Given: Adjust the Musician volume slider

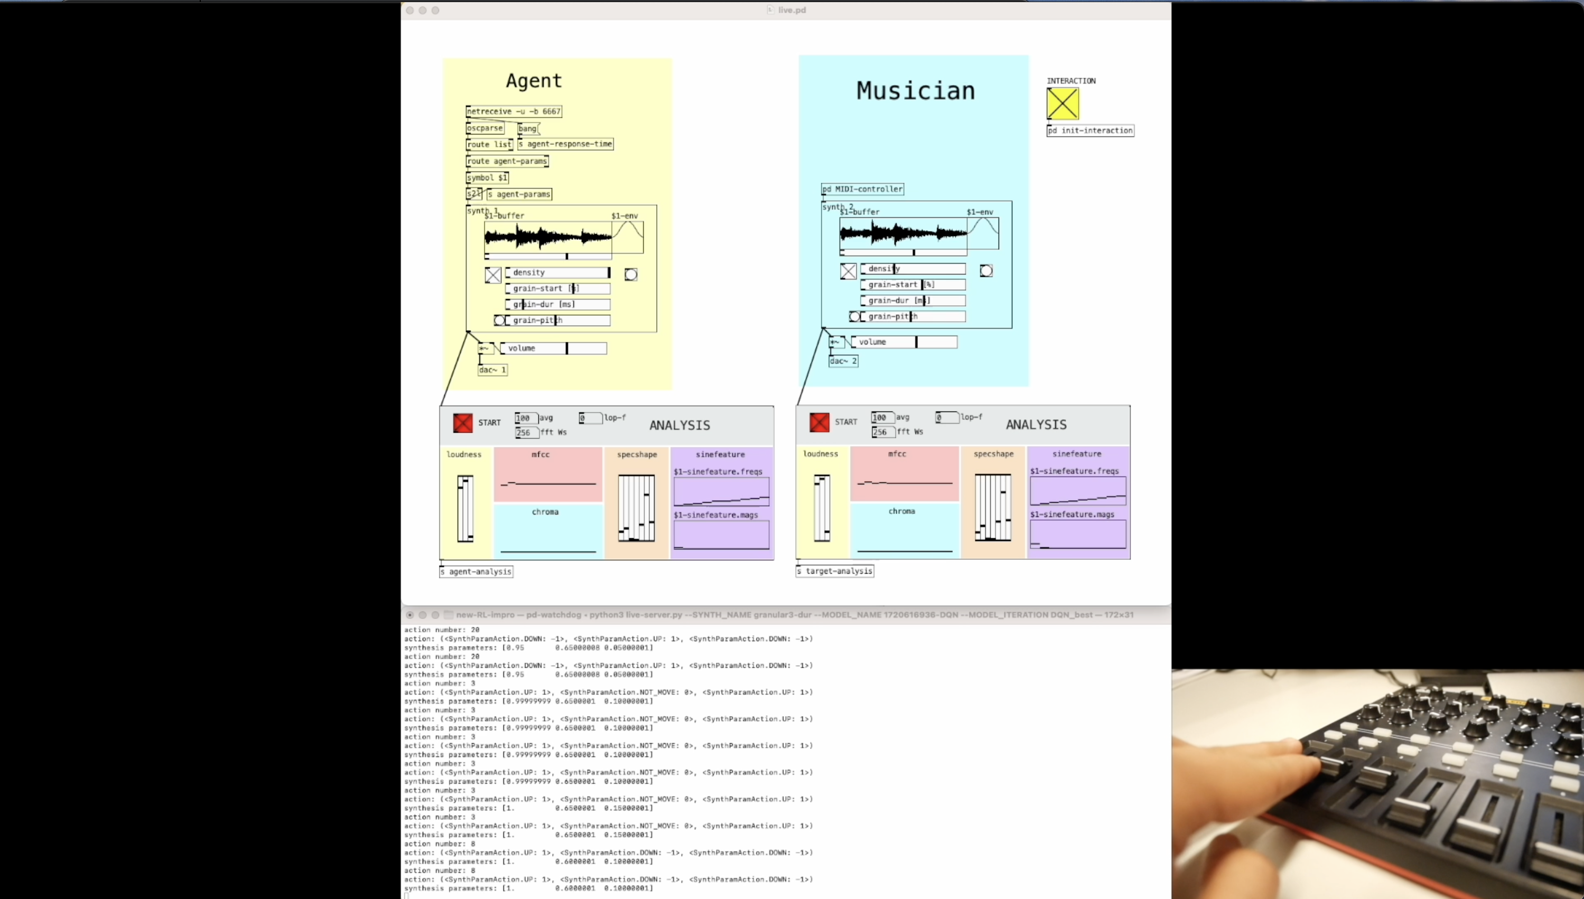Looking at the screenshot, I should tap(904, 342).
